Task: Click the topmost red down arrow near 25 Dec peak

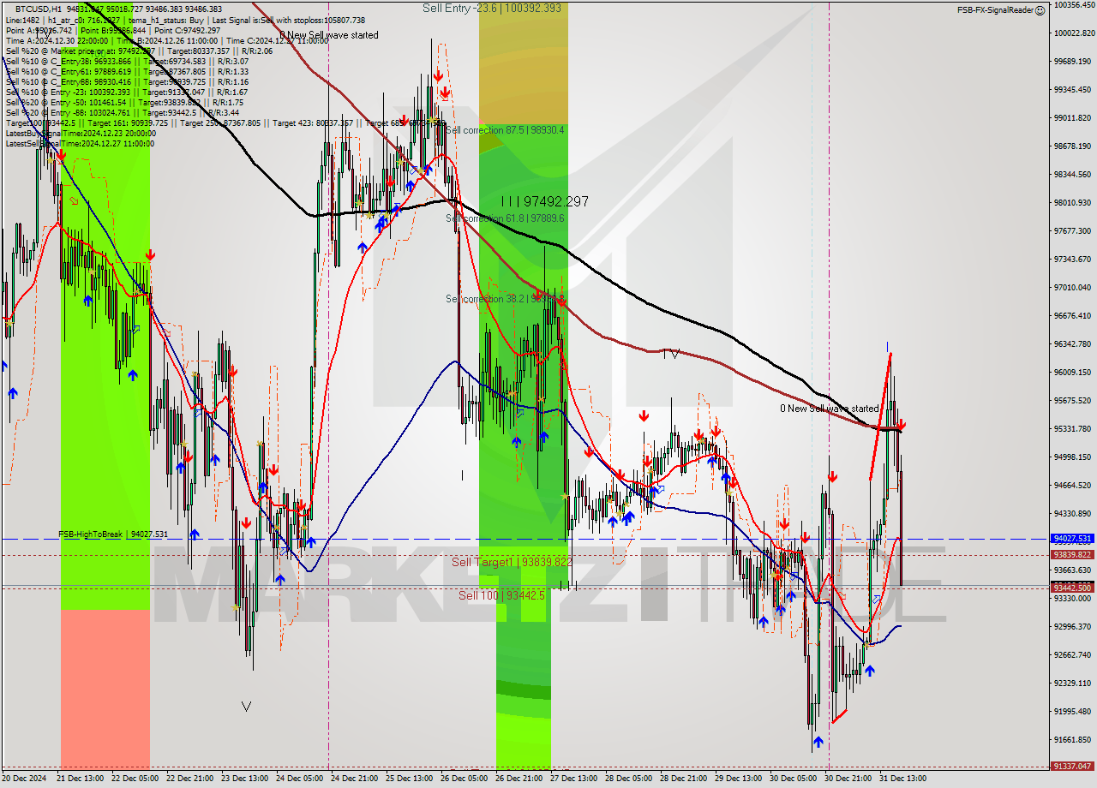Action: pyautogui.click(x=438, y=77)
